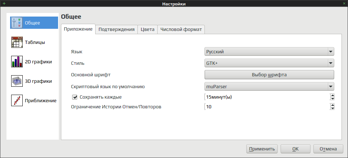Image resolution: width=348 pixels, height=158 pixels.
Task: Increase the autosave minutes with up arrow
Action: point(332,95)
